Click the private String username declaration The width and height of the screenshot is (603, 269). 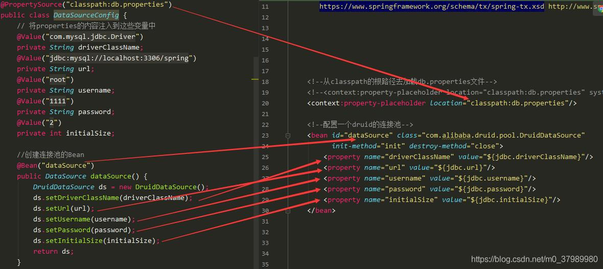coord(66,91)
